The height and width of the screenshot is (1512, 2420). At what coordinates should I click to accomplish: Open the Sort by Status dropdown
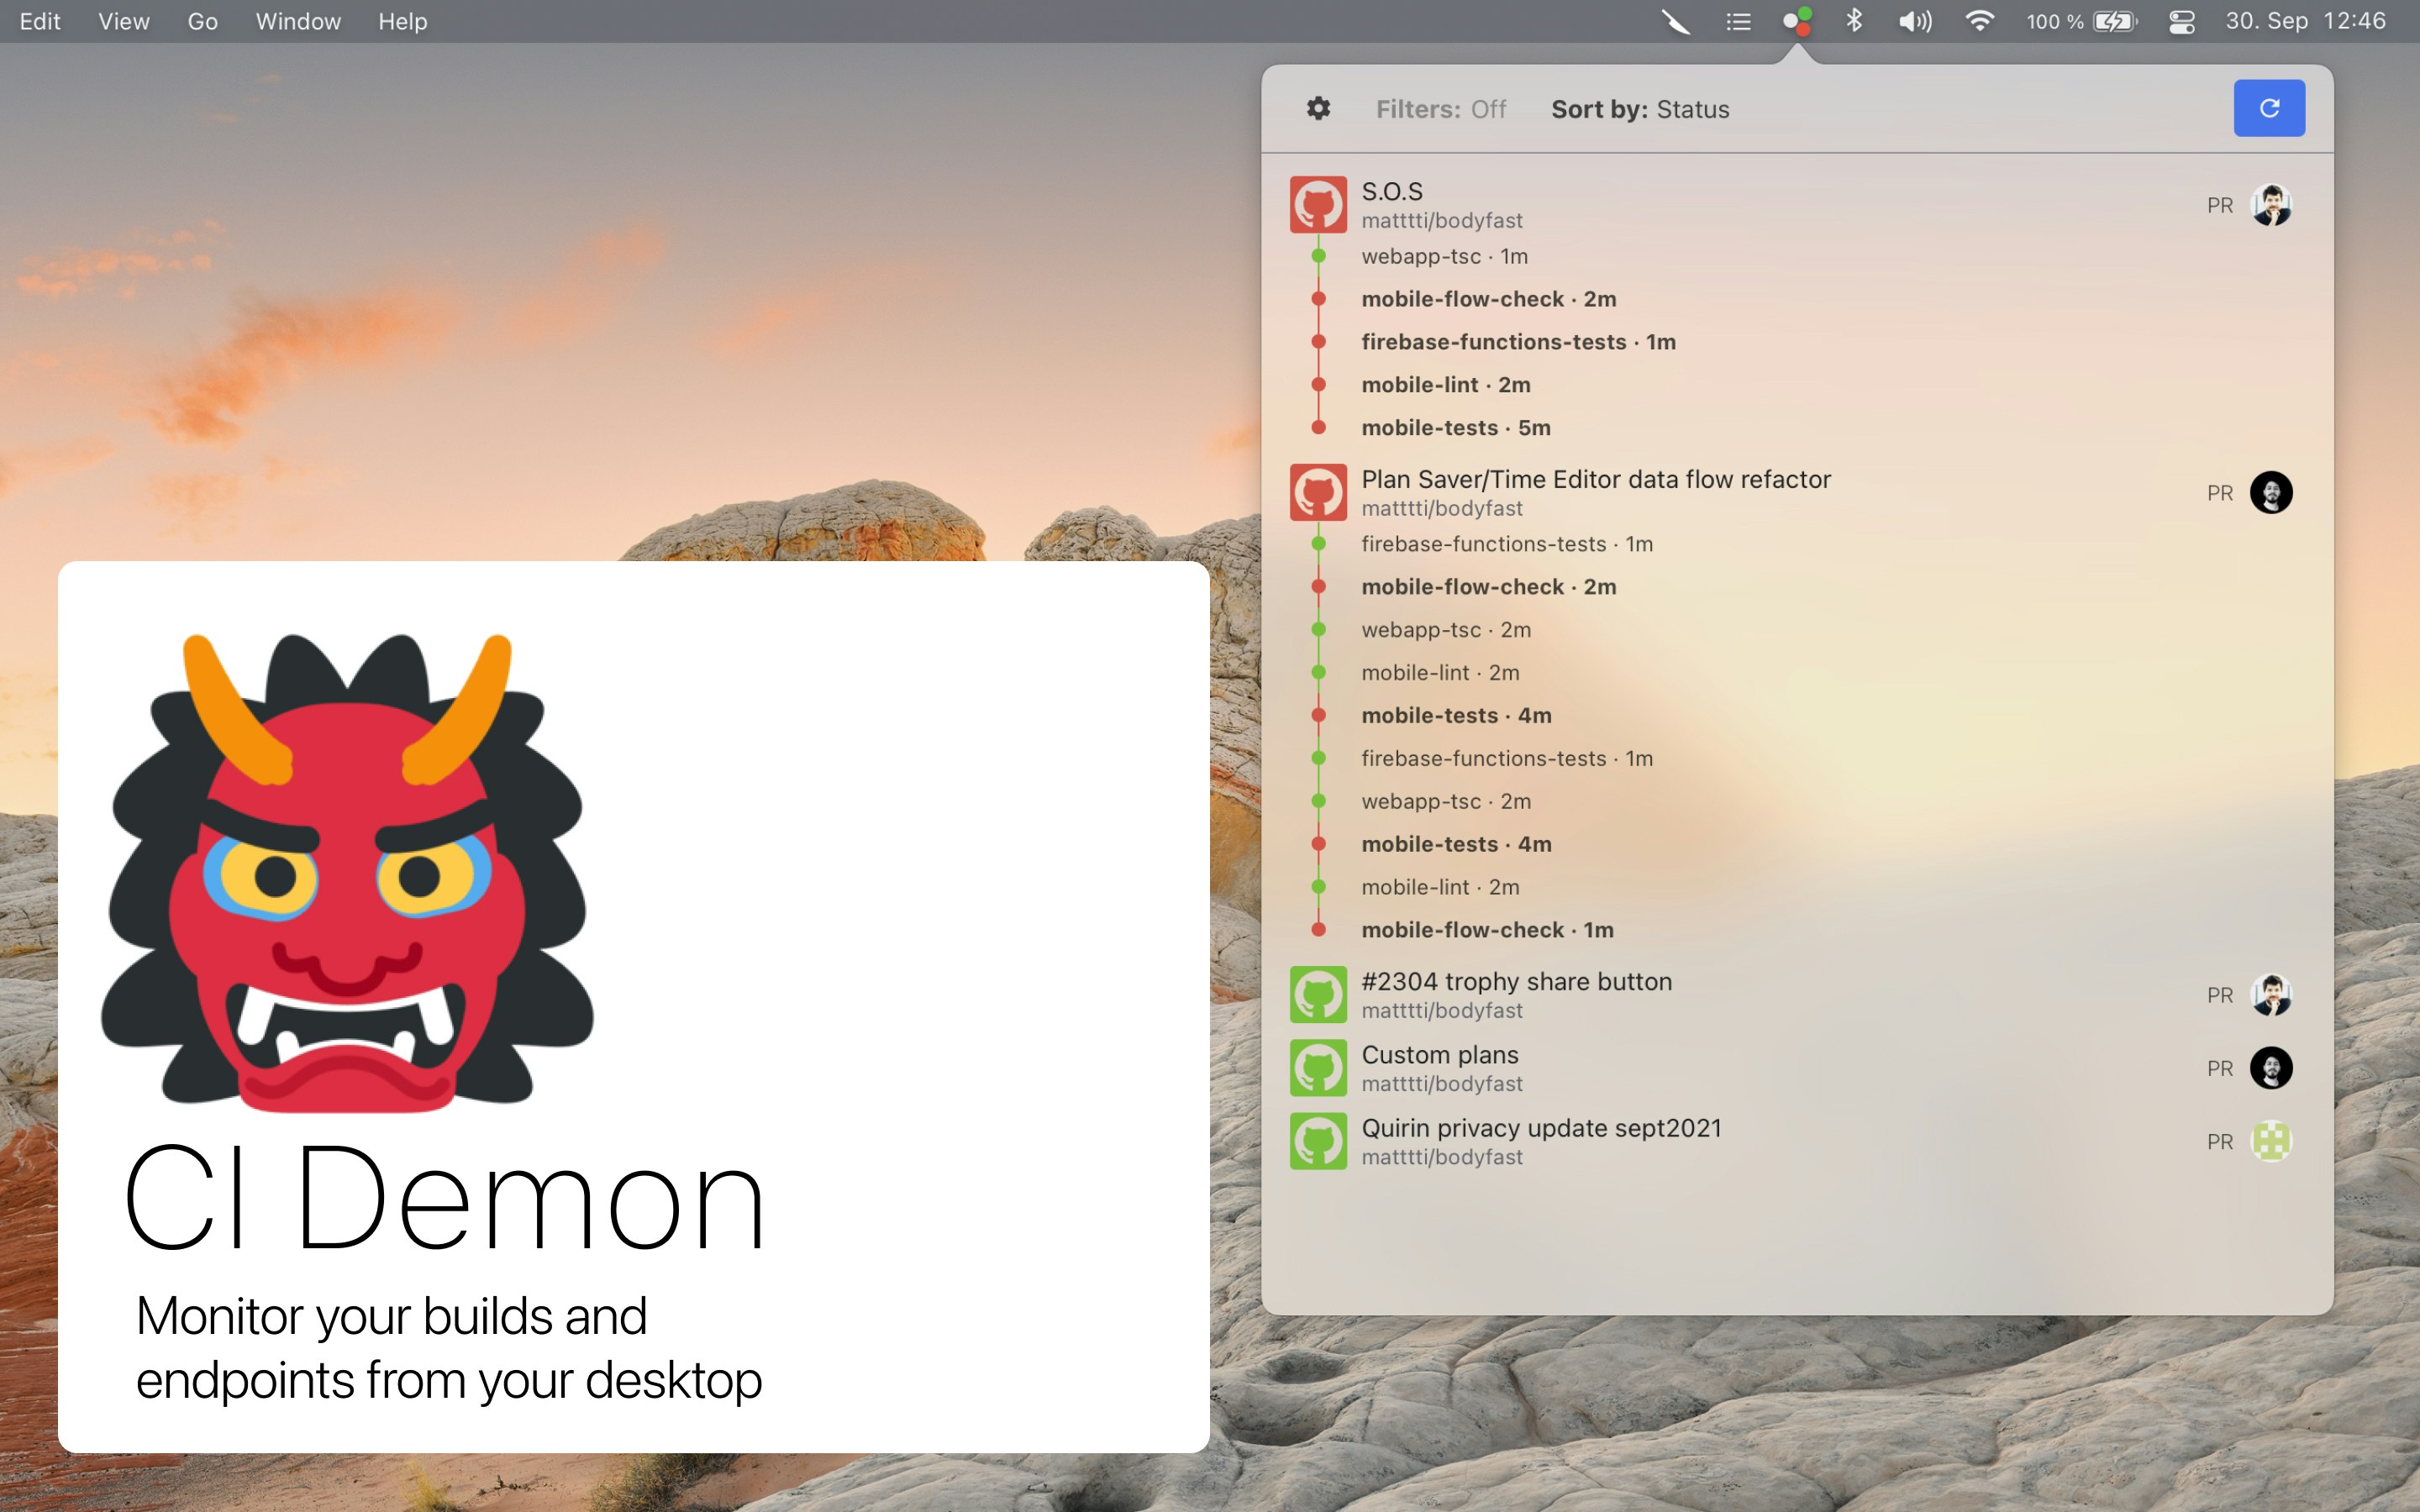coord(1639,109)
